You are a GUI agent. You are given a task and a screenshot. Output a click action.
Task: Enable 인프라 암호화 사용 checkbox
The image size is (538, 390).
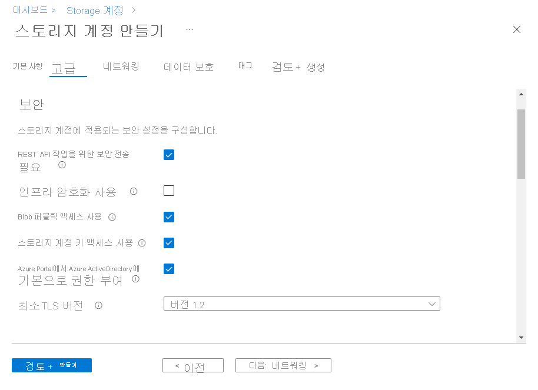tap(169, 191)
